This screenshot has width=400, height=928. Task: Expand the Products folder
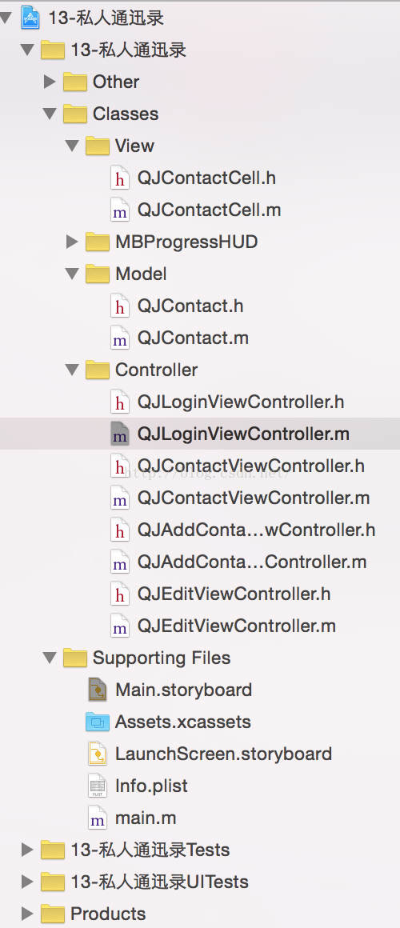[x=27, y=914]
